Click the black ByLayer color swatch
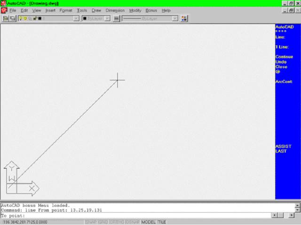 coord(85,18)
